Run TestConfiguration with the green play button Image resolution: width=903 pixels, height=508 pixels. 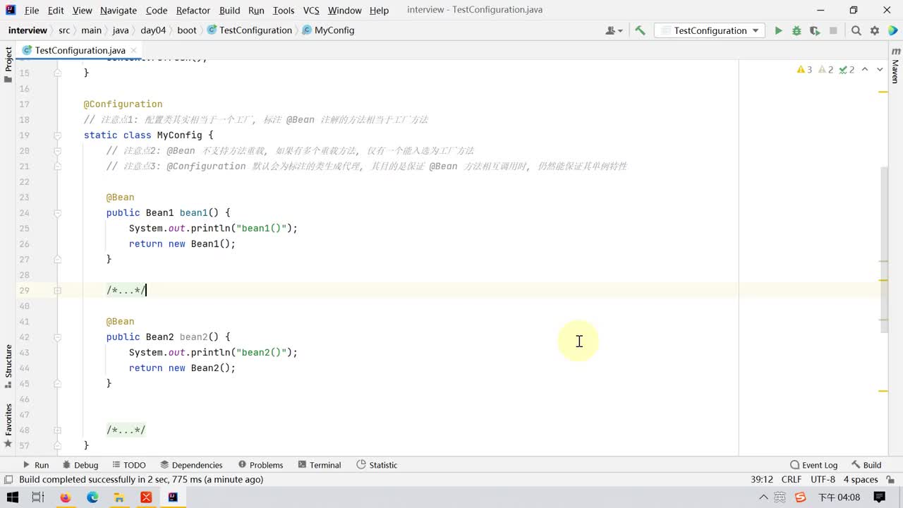[778, 30]
